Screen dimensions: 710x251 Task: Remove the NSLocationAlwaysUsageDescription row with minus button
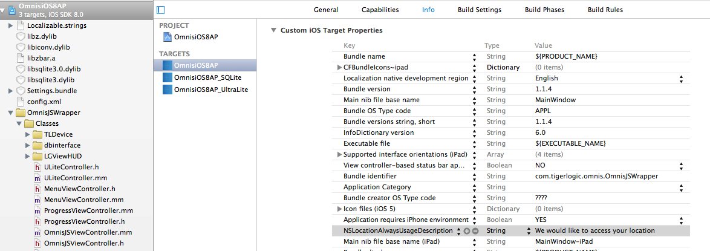coord(475,231)
